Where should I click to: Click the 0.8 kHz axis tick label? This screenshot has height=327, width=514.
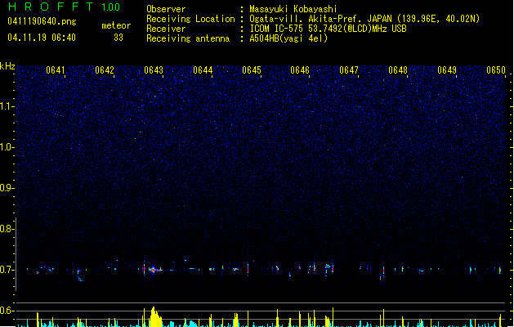point(7,229)
